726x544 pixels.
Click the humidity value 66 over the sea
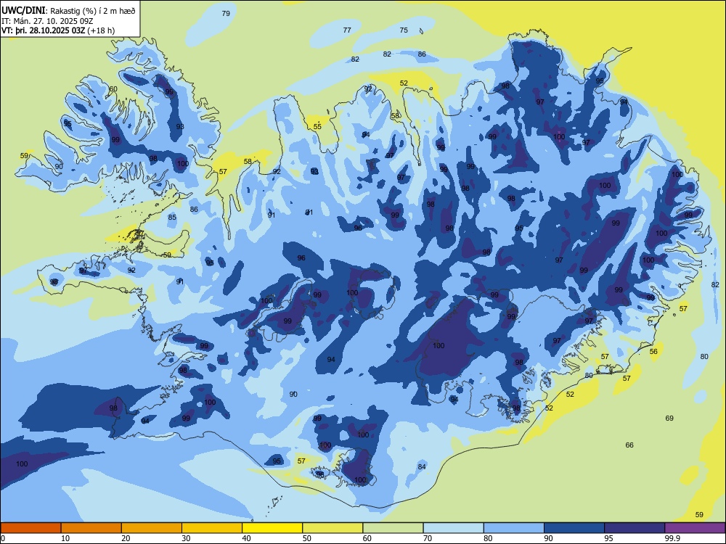(629, 445)
